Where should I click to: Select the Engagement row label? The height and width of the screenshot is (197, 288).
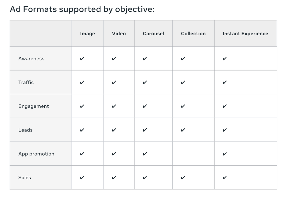click(34, 106)
